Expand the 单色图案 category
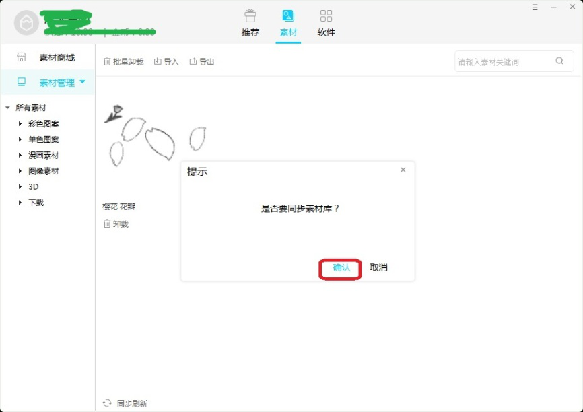 click(x=20, y=139)
